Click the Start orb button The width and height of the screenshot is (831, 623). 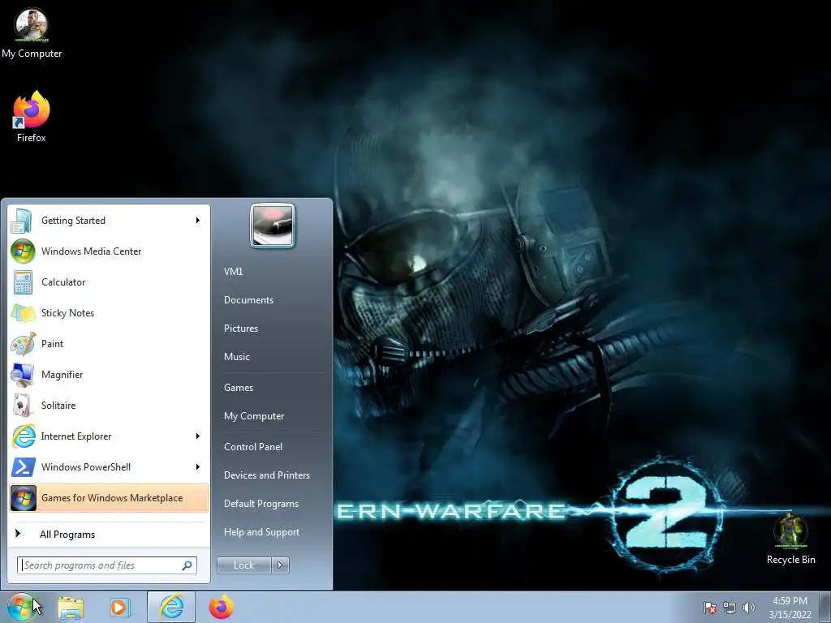20,607
